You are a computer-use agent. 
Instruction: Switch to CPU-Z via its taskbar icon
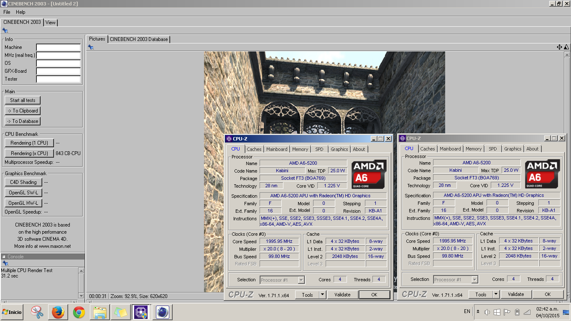(x=141, y=312)
